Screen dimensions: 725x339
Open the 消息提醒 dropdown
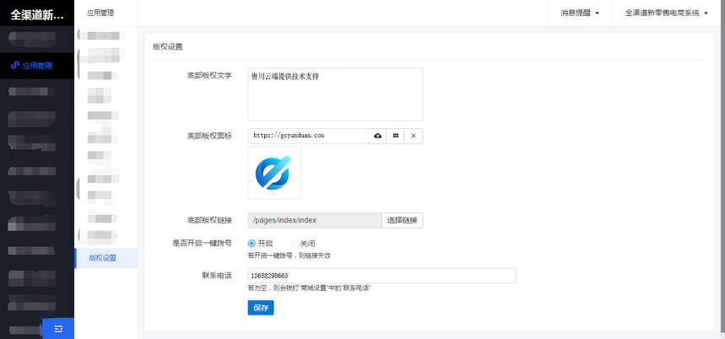click(579, 13)
